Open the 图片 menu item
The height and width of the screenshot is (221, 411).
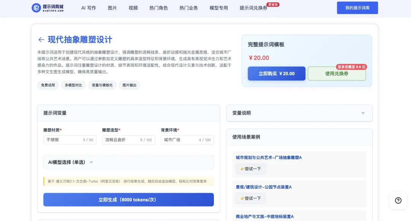pyautogui.click(x=112, y=8)
